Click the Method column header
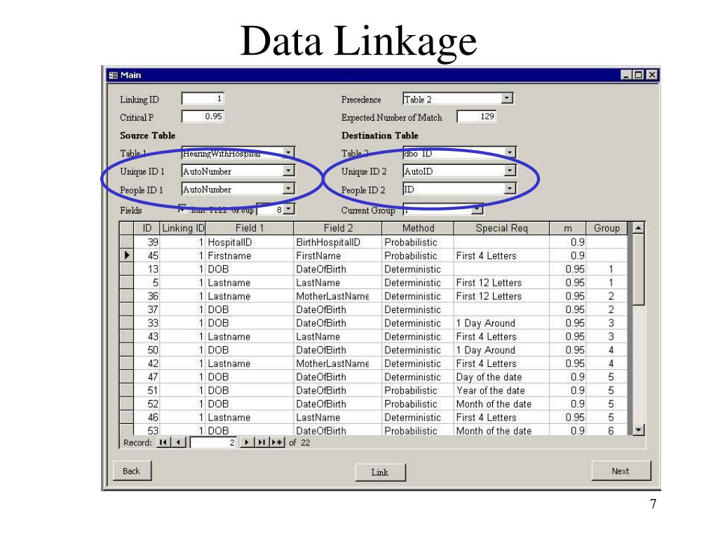Screen dimensions: 718x539 coord(418,228)
